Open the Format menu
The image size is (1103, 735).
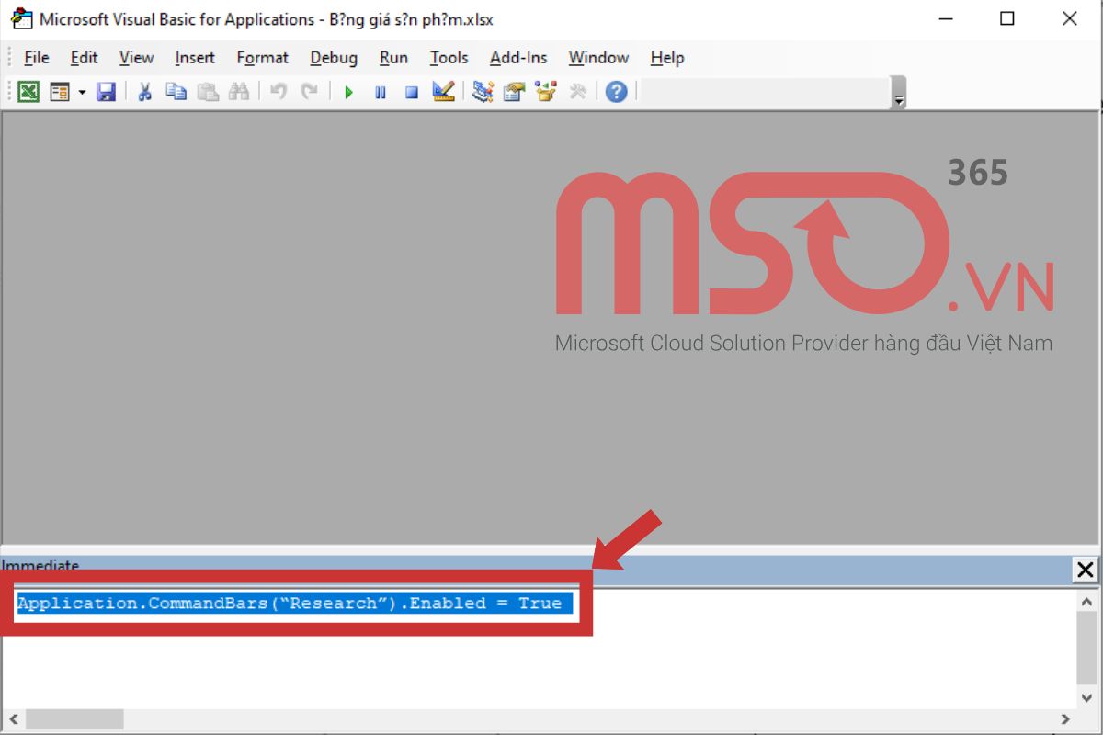263,57
